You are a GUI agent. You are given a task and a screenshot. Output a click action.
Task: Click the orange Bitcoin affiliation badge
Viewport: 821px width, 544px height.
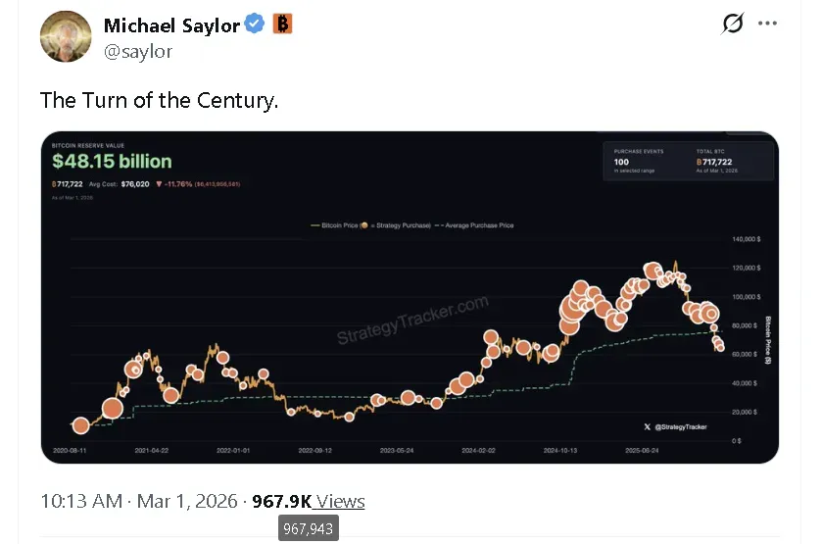point(282,25)
